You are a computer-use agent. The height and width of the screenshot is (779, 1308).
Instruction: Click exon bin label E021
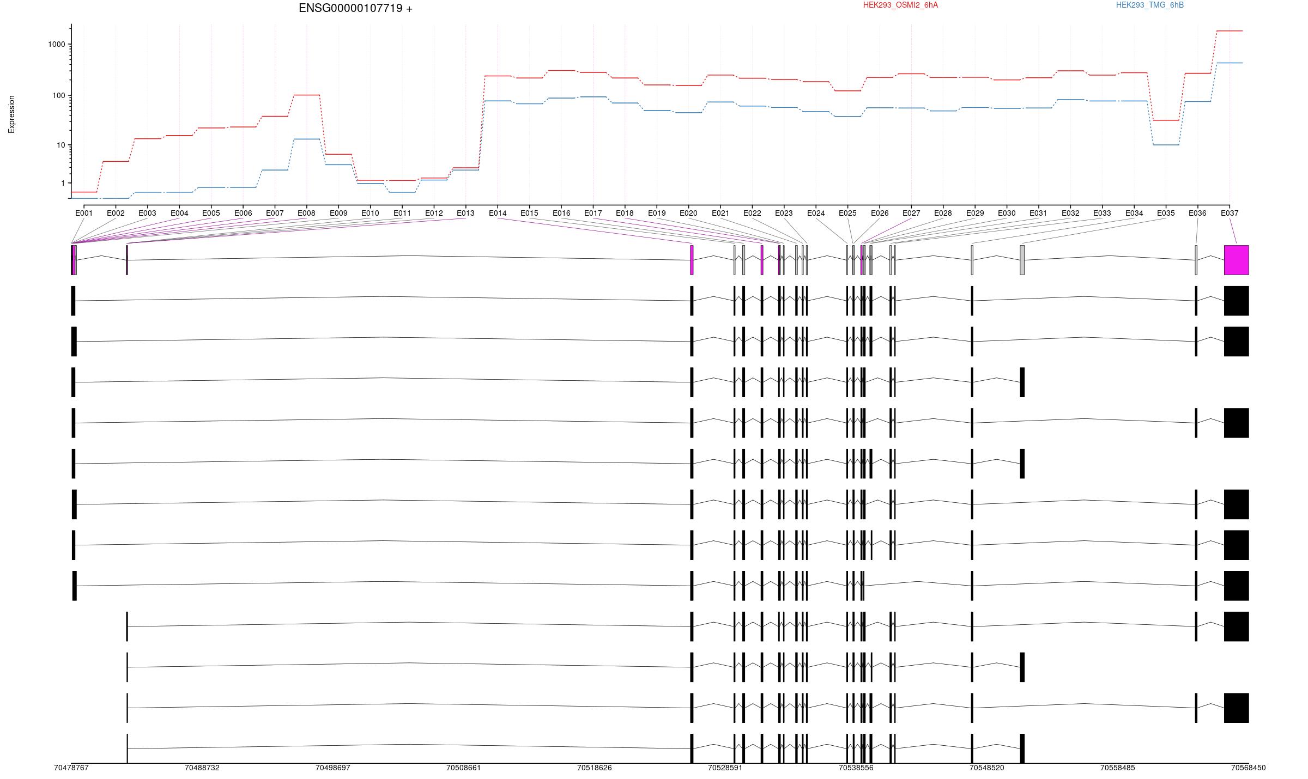[720, 213]
